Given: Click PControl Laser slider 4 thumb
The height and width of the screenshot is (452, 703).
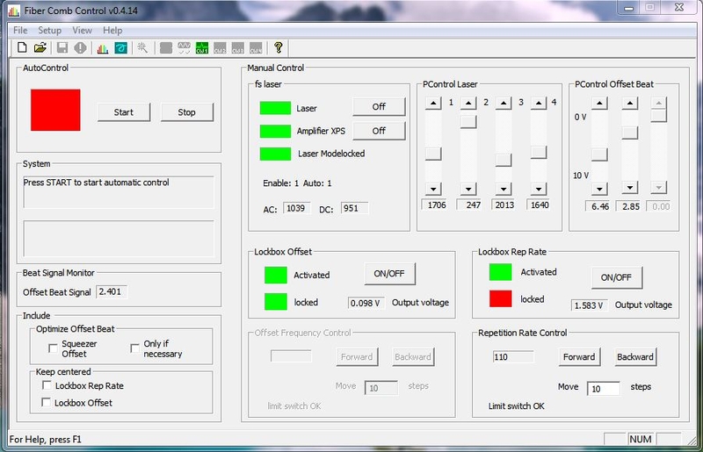Looking at the screenshot, I should coord(539,153).
